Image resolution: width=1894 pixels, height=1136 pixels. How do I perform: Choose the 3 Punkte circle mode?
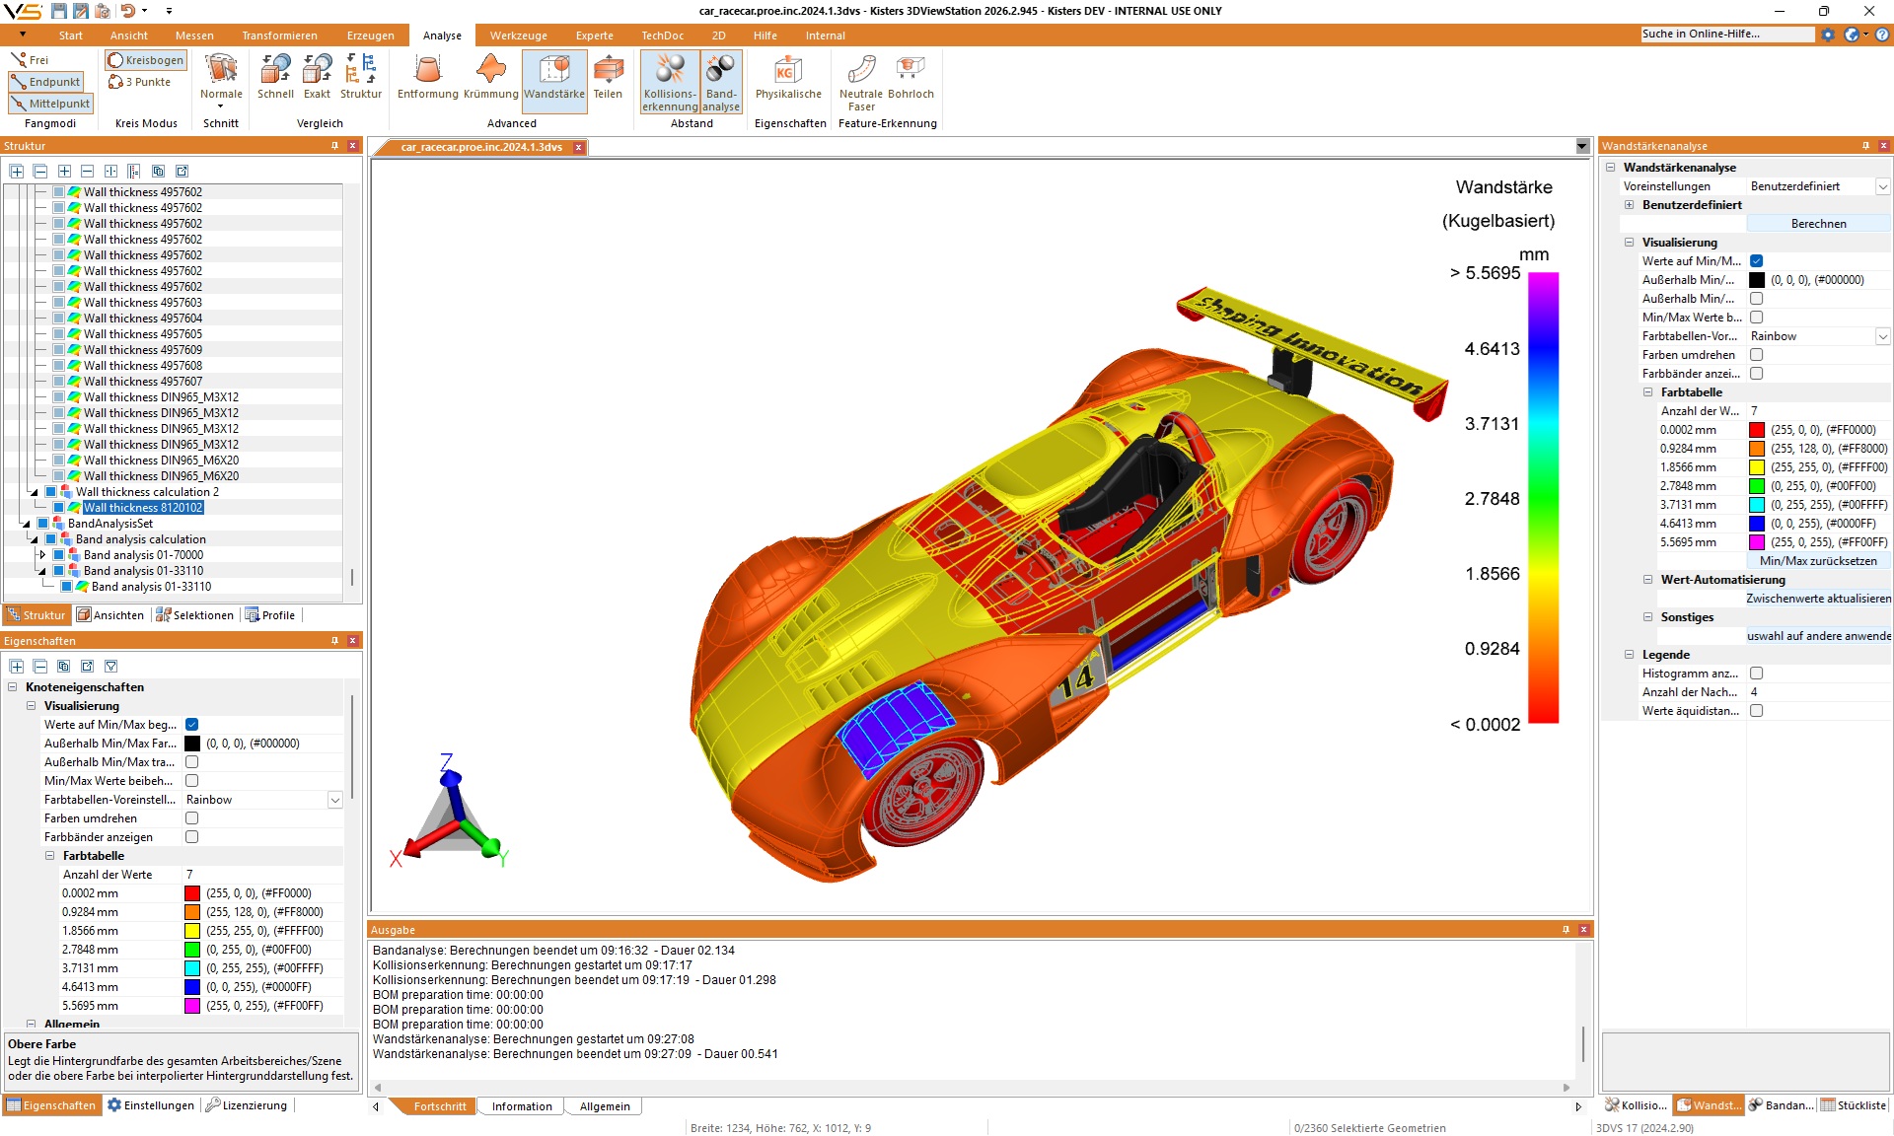[x=140, y=82]
